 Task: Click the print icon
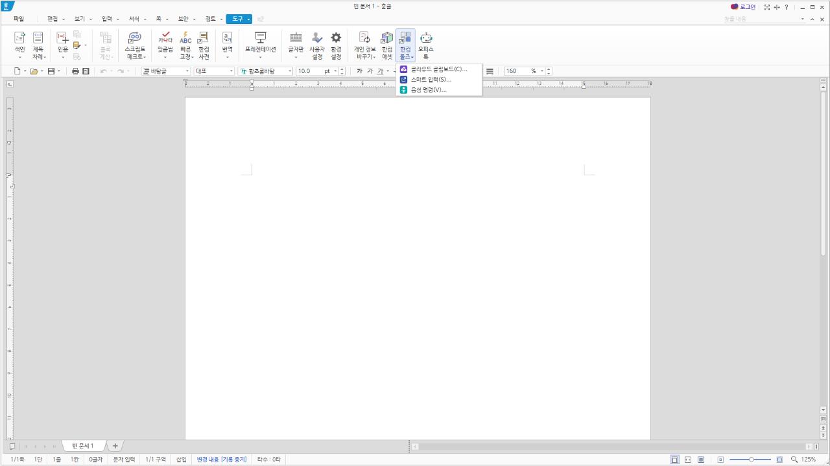click(x=75, y=71)
